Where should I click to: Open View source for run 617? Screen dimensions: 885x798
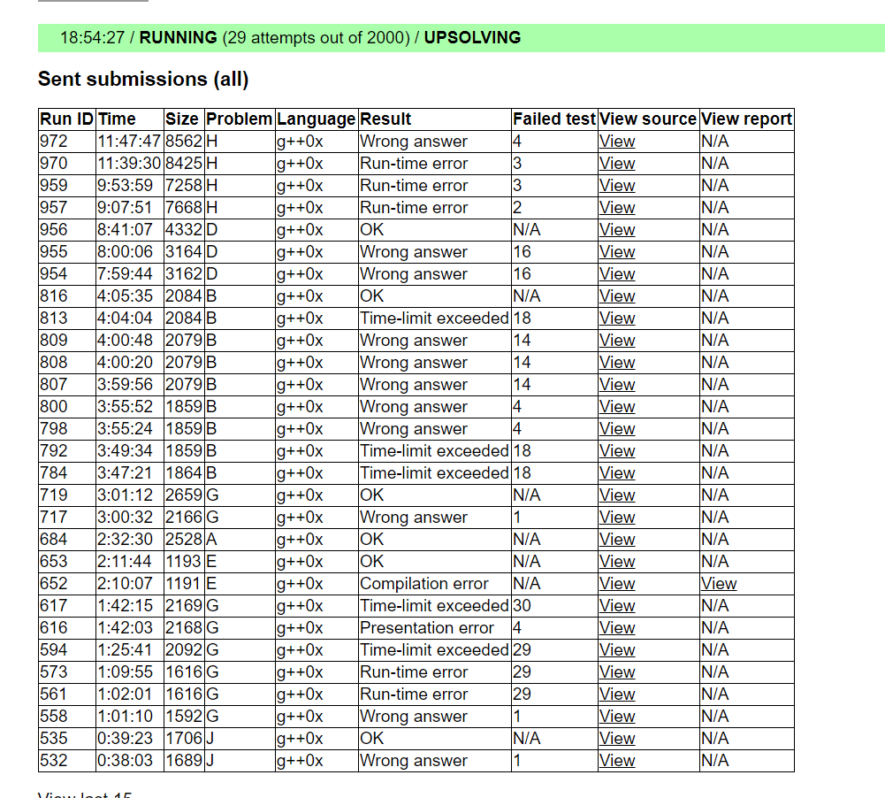pos(616,606)
